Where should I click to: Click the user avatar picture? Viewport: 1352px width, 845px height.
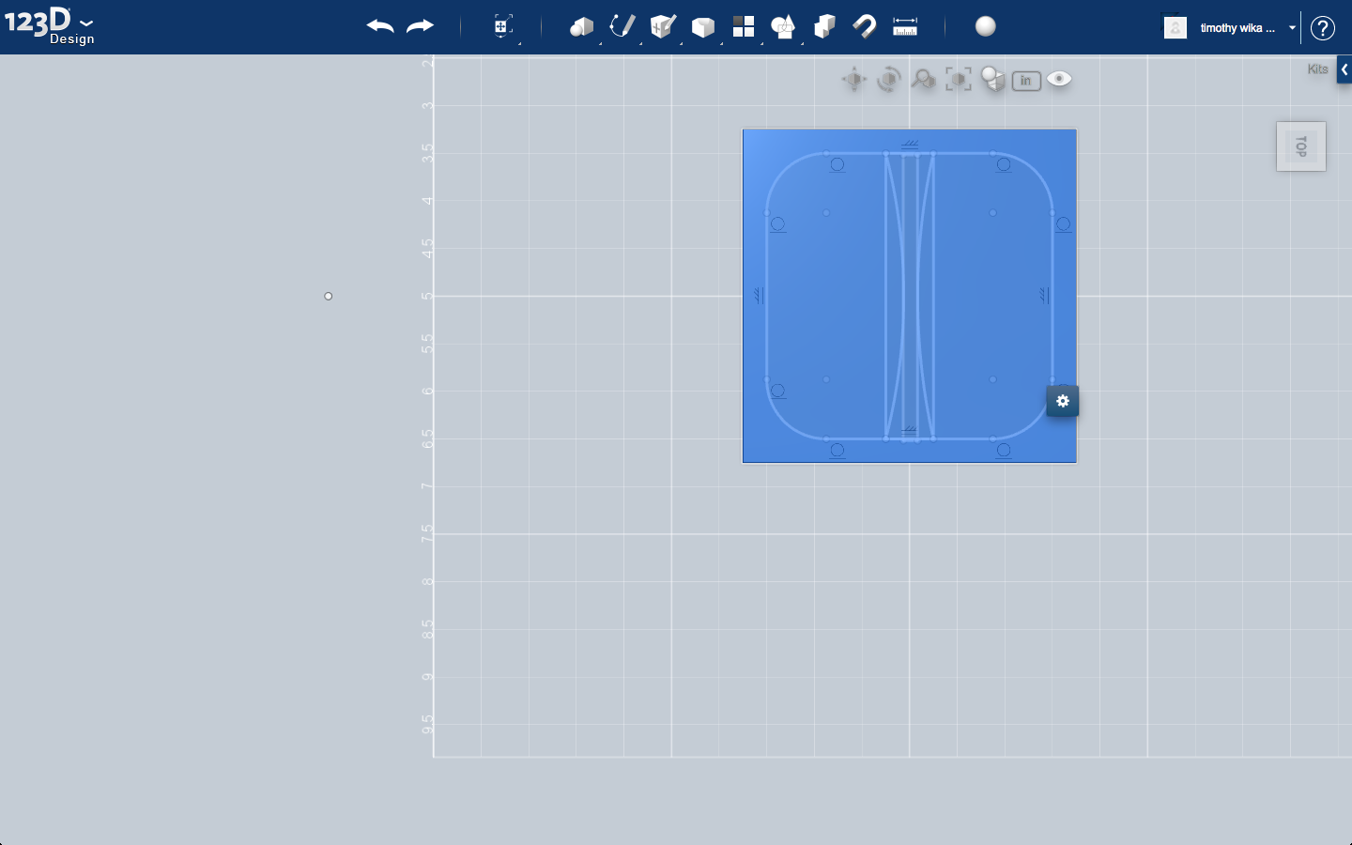(x=1175, y=27)
